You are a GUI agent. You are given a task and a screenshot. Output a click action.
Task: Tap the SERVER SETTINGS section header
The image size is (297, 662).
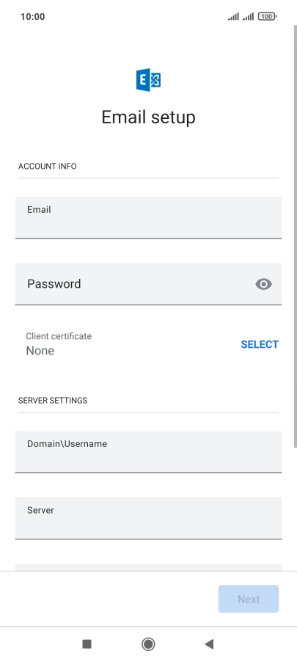tap(53, 400)
